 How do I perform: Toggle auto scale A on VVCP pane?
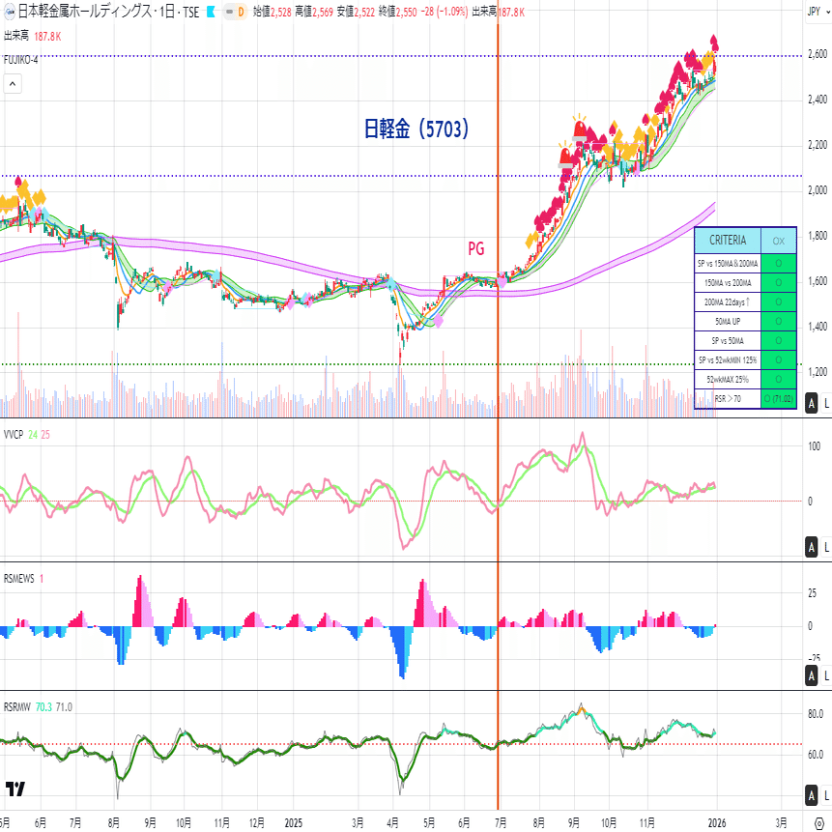[x=812, y=547]
